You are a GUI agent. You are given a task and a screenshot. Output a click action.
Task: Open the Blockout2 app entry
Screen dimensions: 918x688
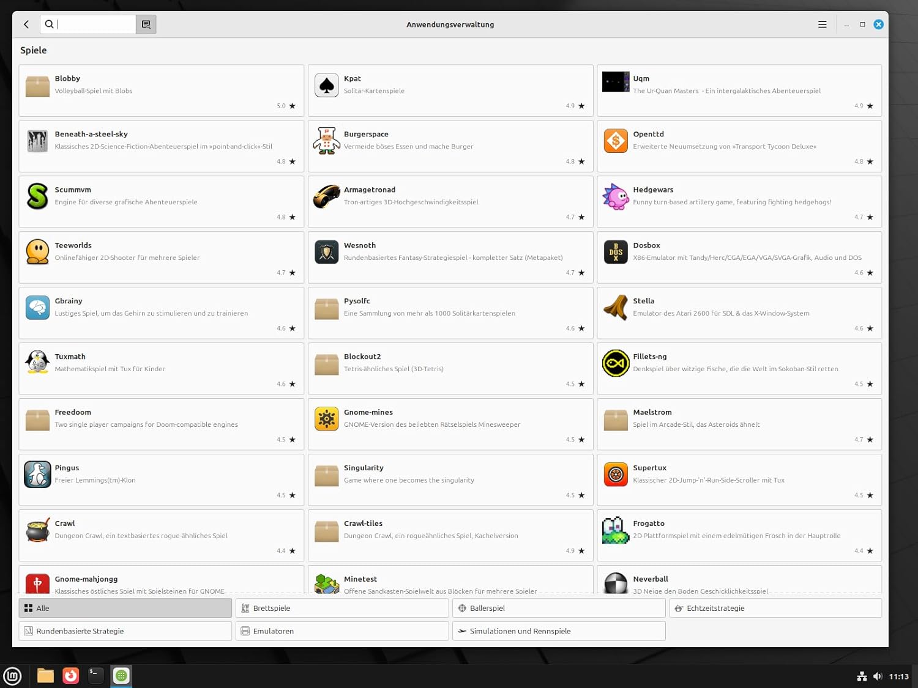pos(450,369)
